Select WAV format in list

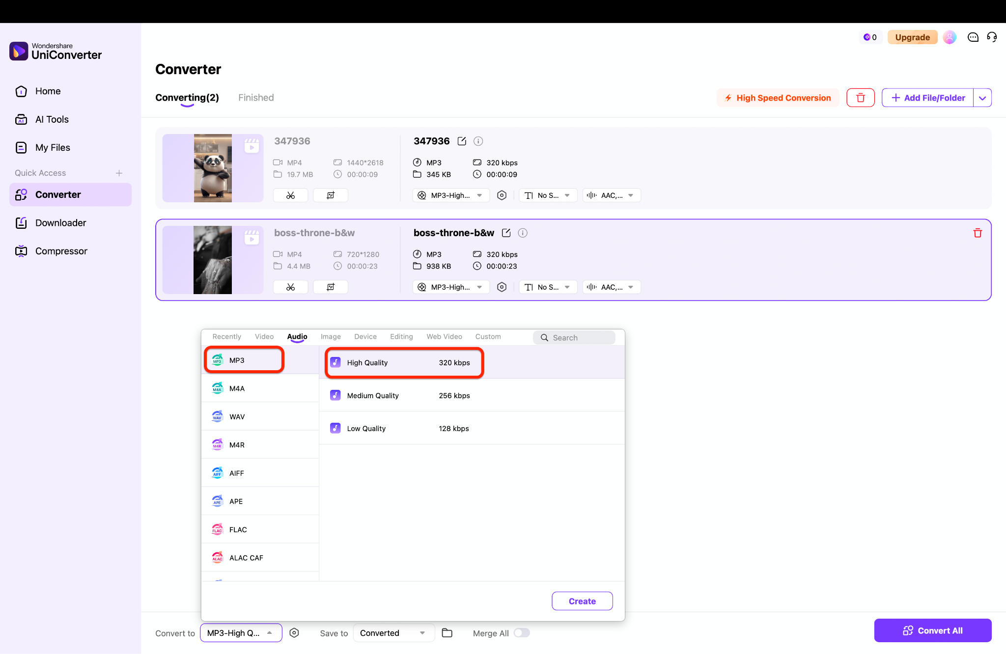[260, 417]
